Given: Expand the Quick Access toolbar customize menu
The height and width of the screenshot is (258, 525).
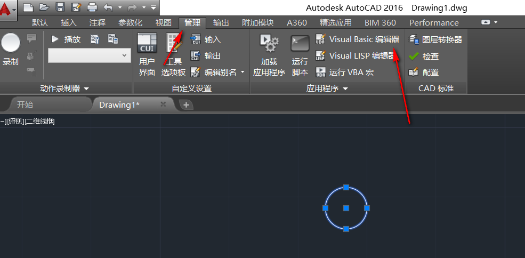Looking at the screenshot, I should tap(154, 7).
